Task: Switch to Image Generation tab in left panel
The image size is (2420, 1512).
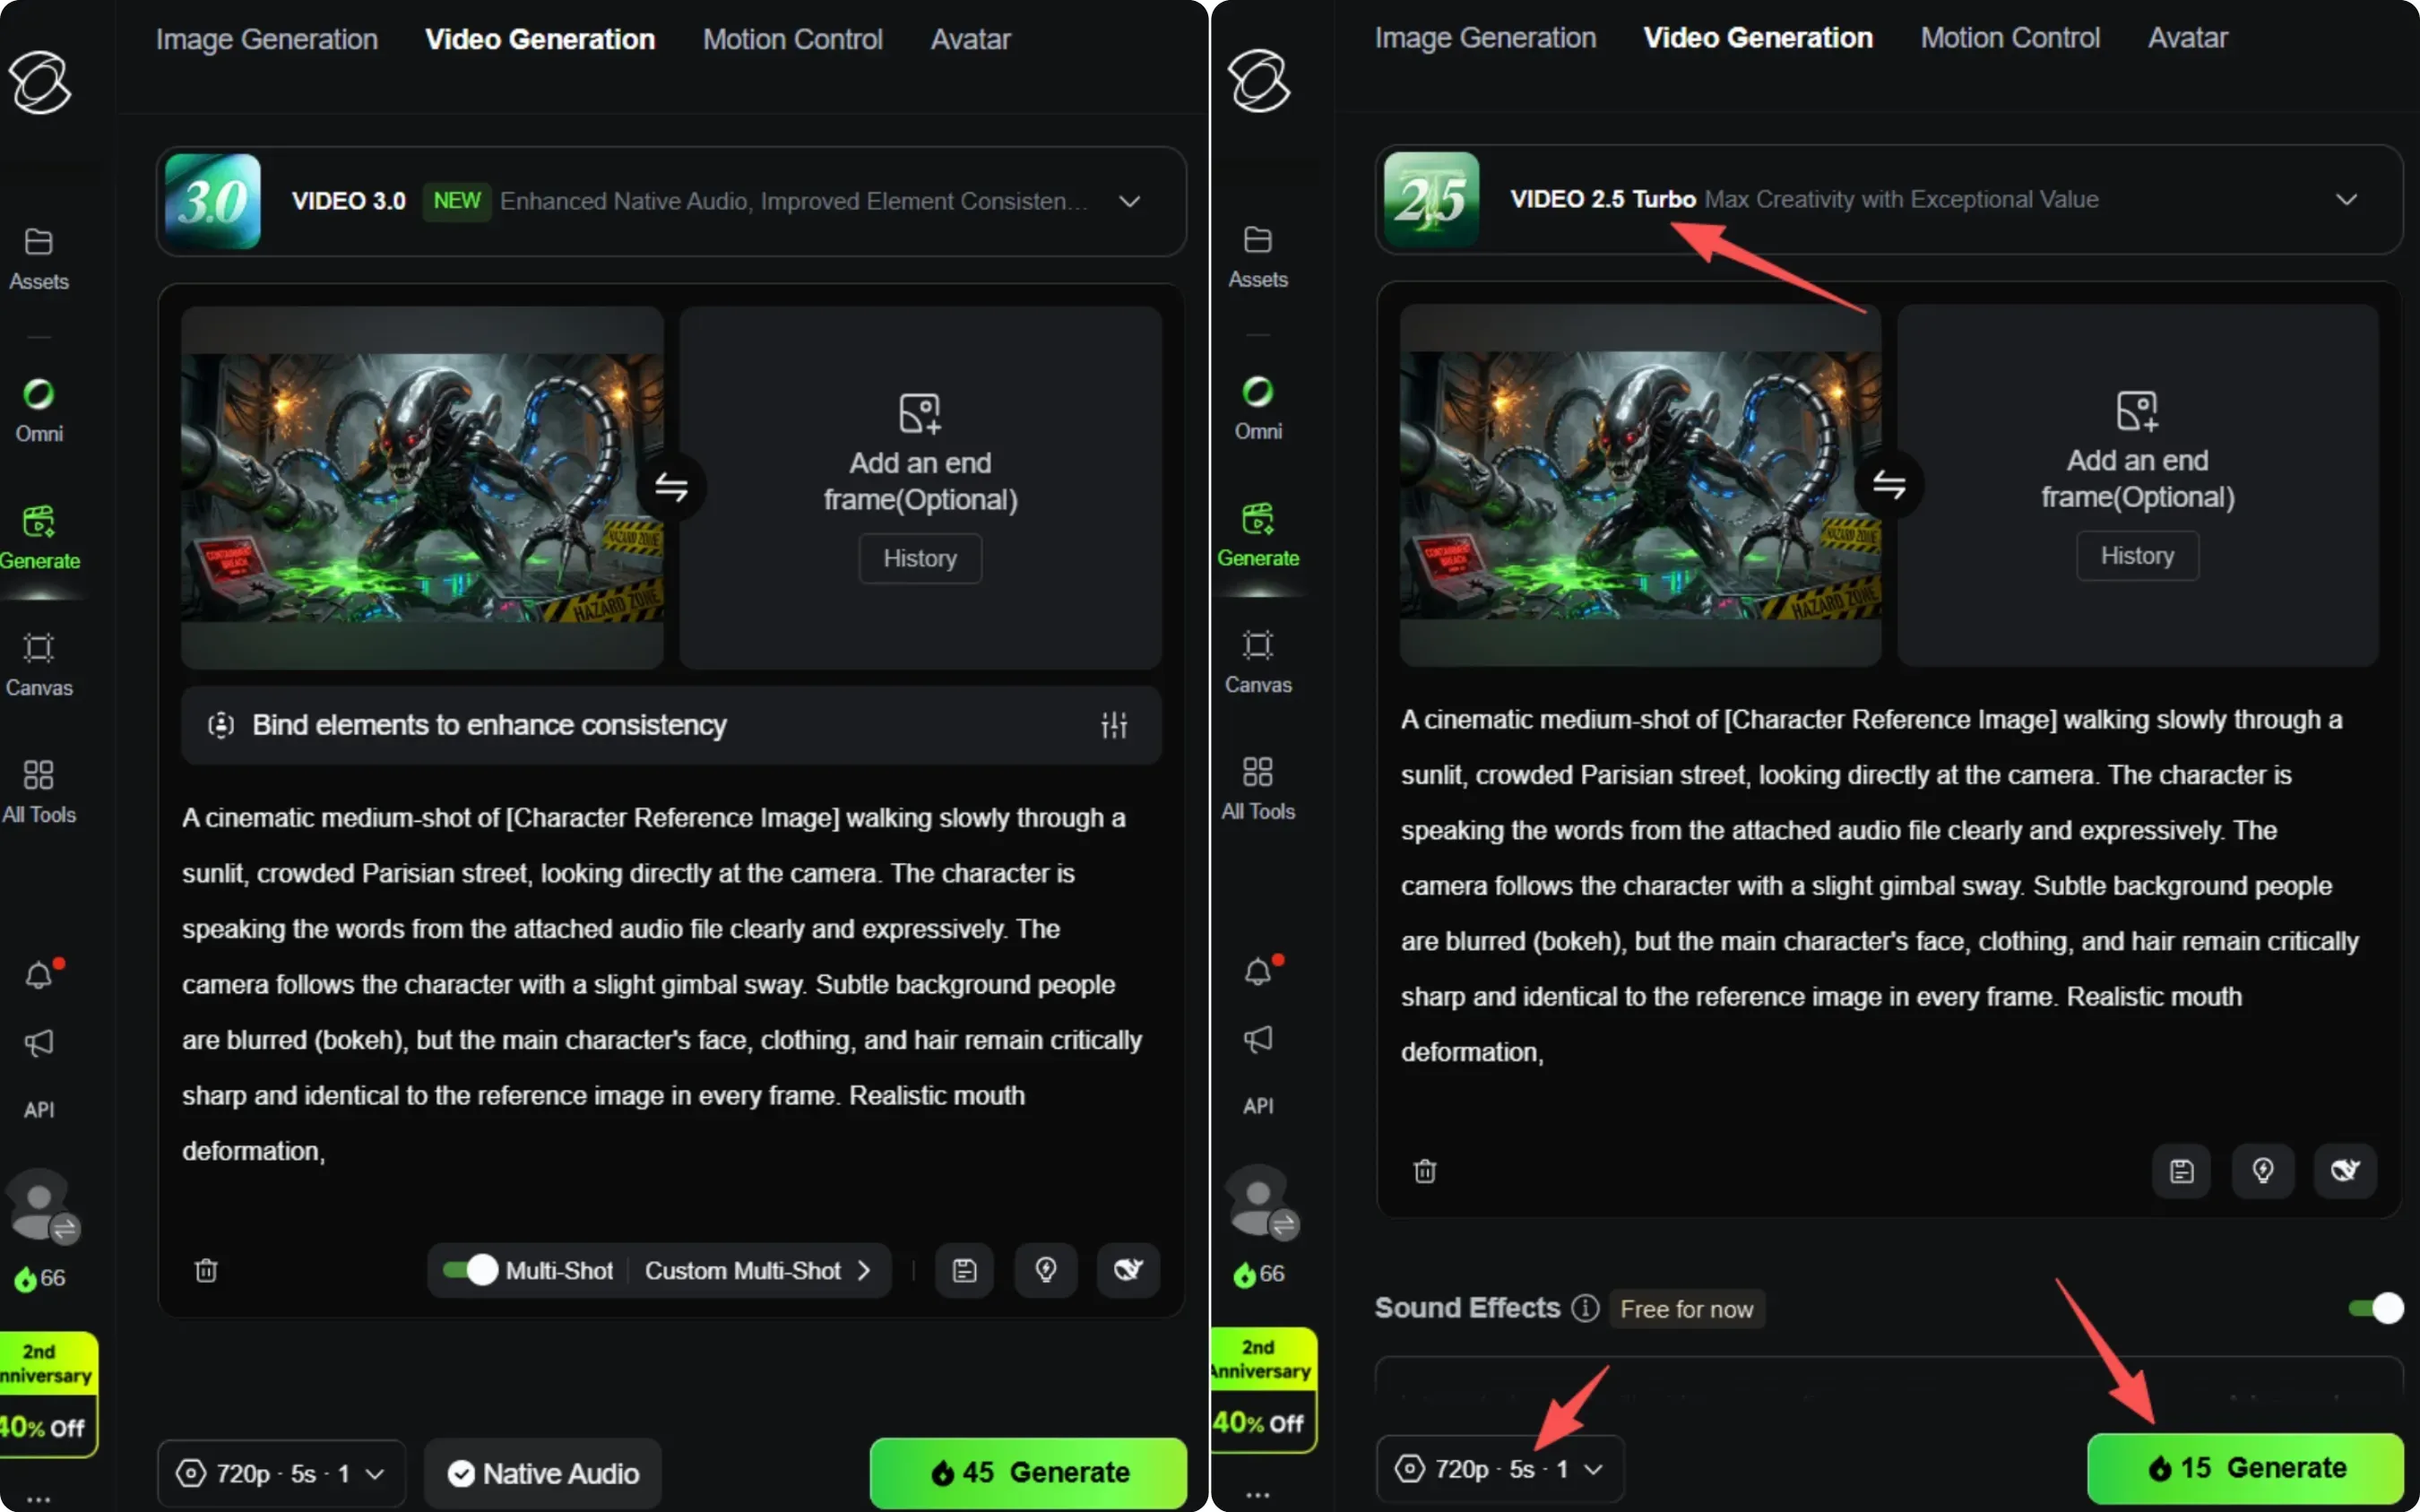Action: pyautogui.click(x=267, y=39)
